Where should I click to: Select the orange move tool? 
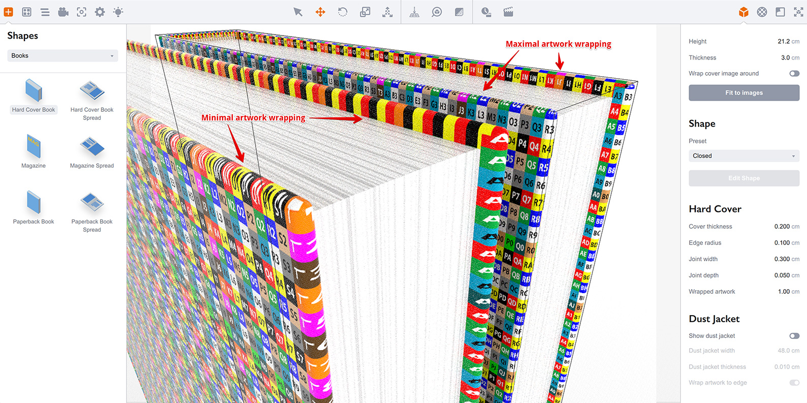tap(320, 12)
